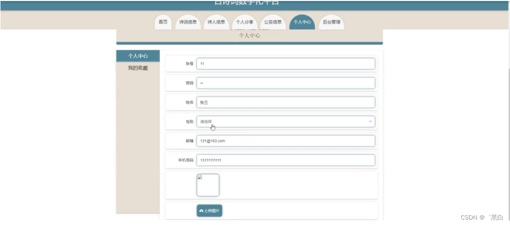Open 我的收藏 in the sidebar
Screen dimensions: 510x225
tap(138, 68)
